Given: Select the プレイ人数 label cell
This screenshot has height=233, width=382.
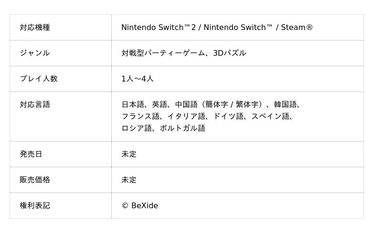Looking at the screenshot, I should 39,79.
